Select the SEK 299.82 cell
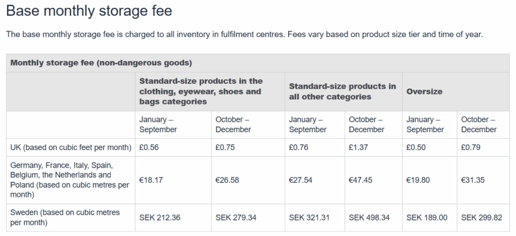This screenshot has width=516, height=236. point(481,217)
